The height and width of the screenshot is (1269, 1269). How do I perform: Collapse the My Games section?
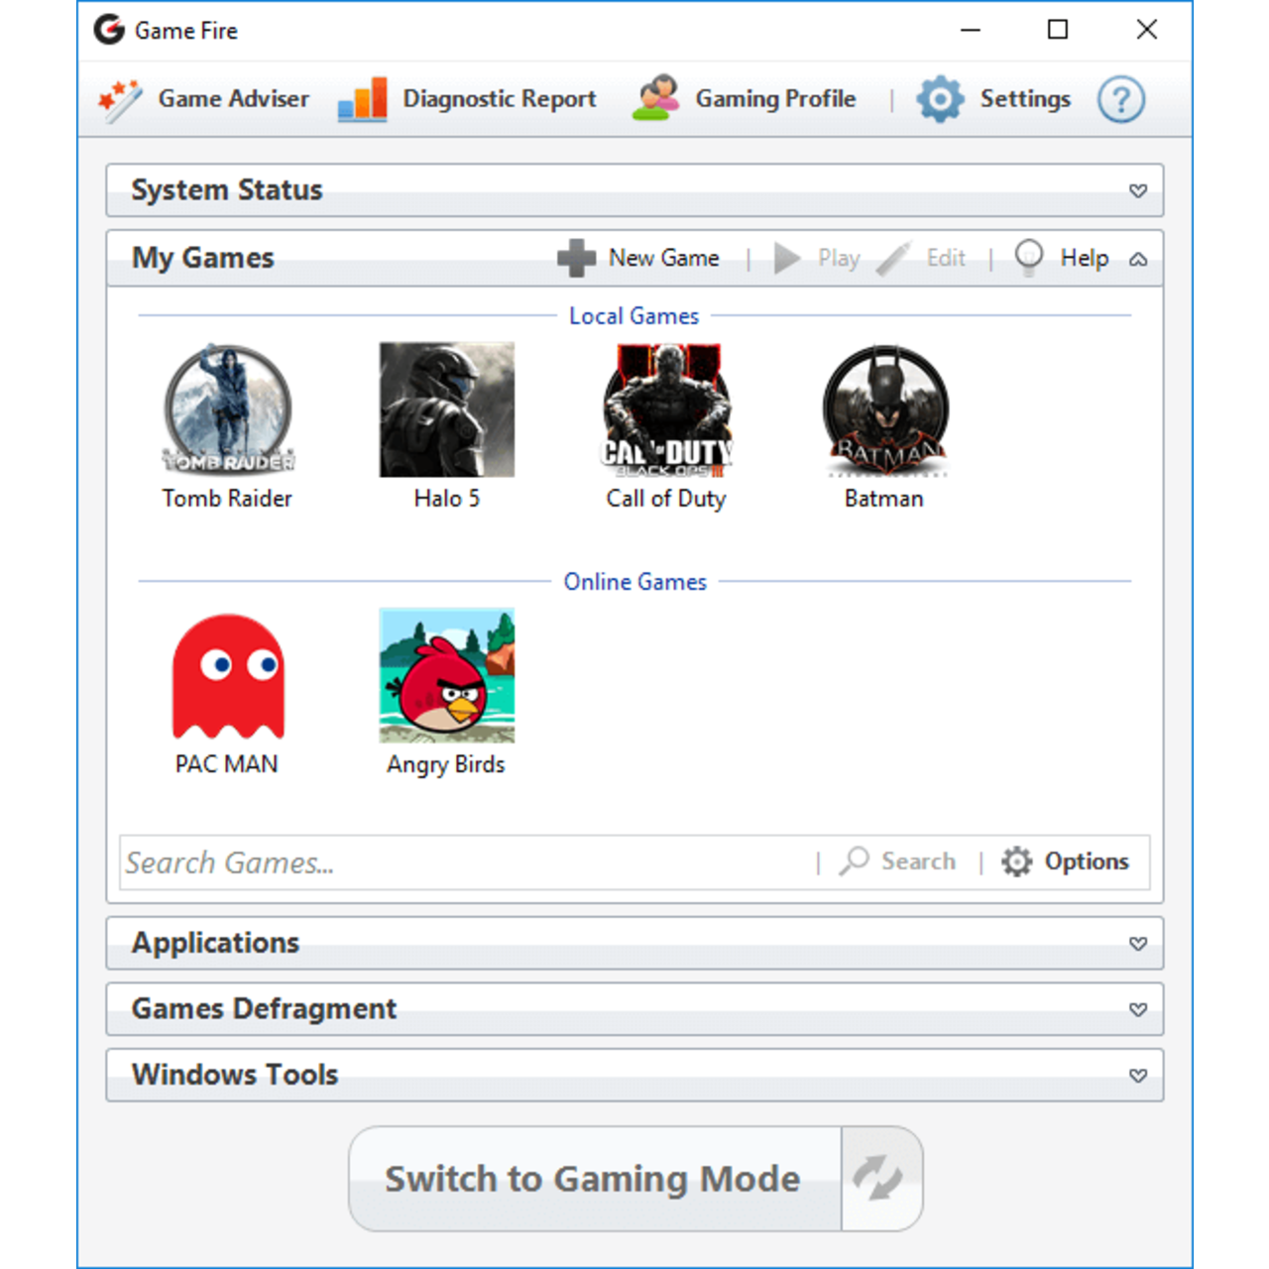pos(1138,258)
